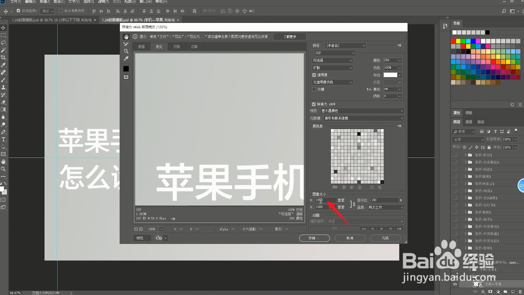The width and height of the screenshot is (524, 295).
Task: Click the image height H field
Action: coord(326,207)
